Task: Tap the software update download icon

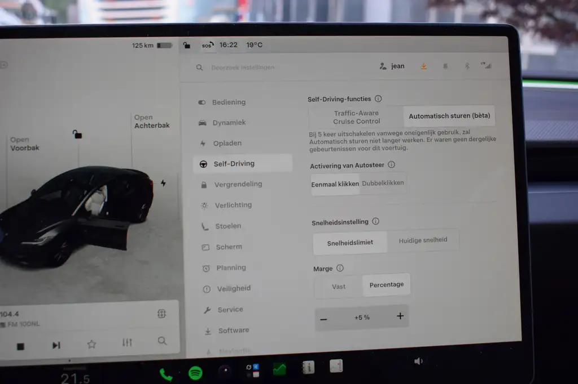Action: click(x=423, y=66)
